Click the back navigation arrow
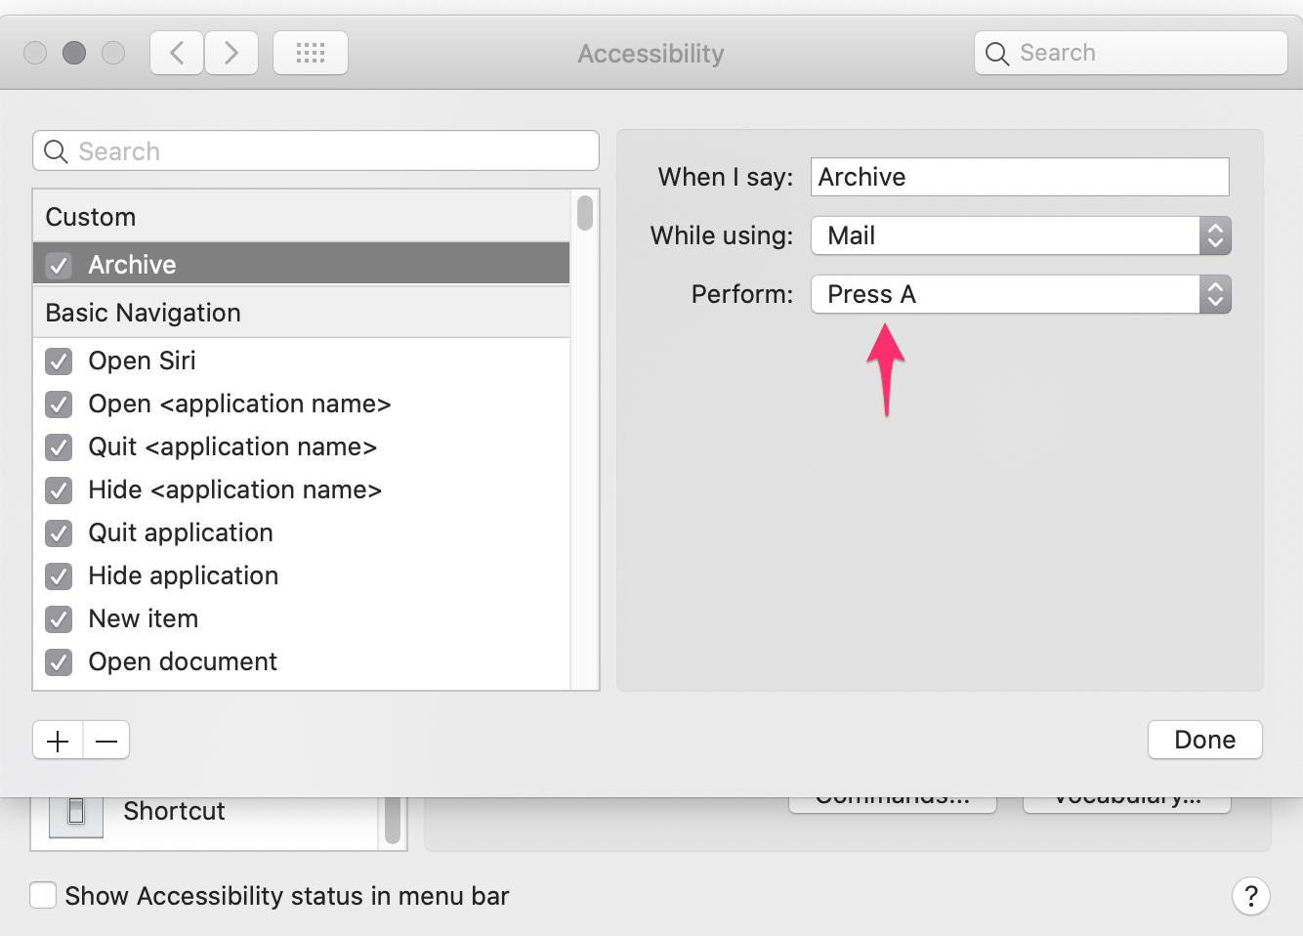 click(x=177, y=53)
